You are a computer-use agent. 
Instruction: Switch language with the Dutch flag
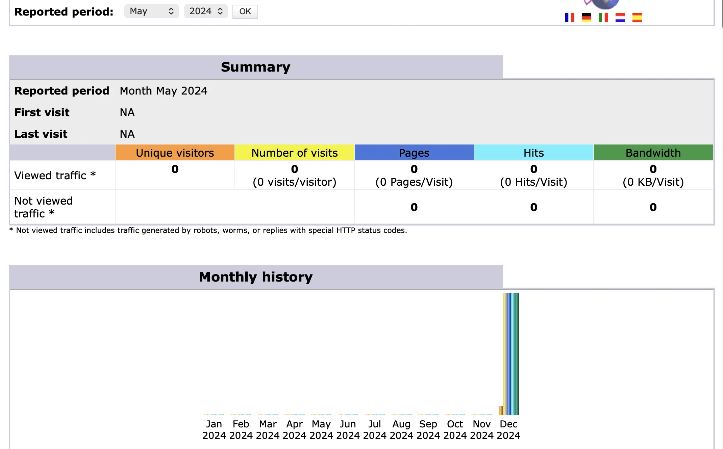(620, 18)
